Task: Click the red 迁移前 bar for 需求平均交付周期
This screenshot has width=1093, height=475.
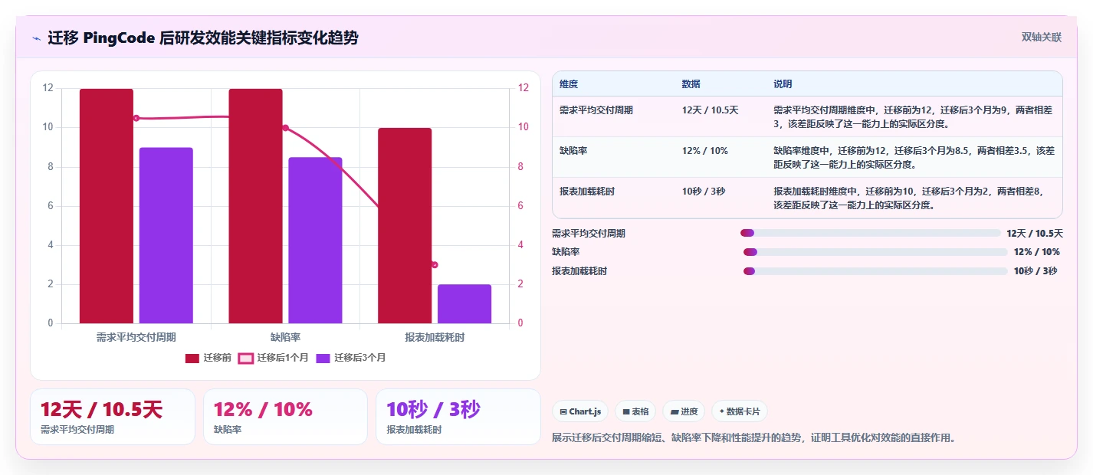Action: click(107, 206)
